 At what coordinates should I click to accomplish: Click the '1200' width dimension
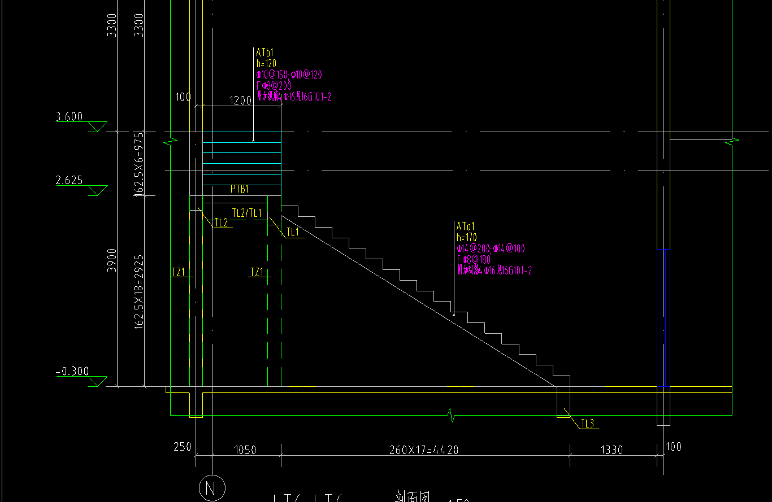tap(240, 101)
